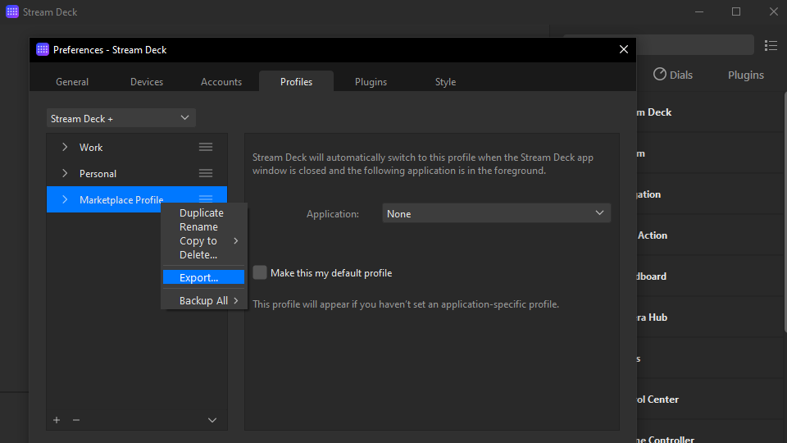Screen dimensions: 787x443
Task: Expand the Work profile tree item
Action: tap(65, 147)
